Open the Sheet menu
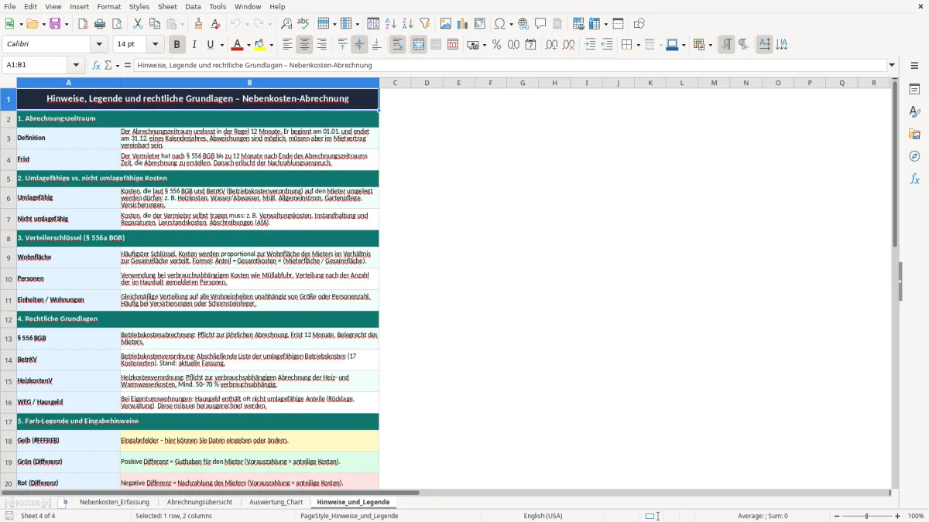 point(167,6)
